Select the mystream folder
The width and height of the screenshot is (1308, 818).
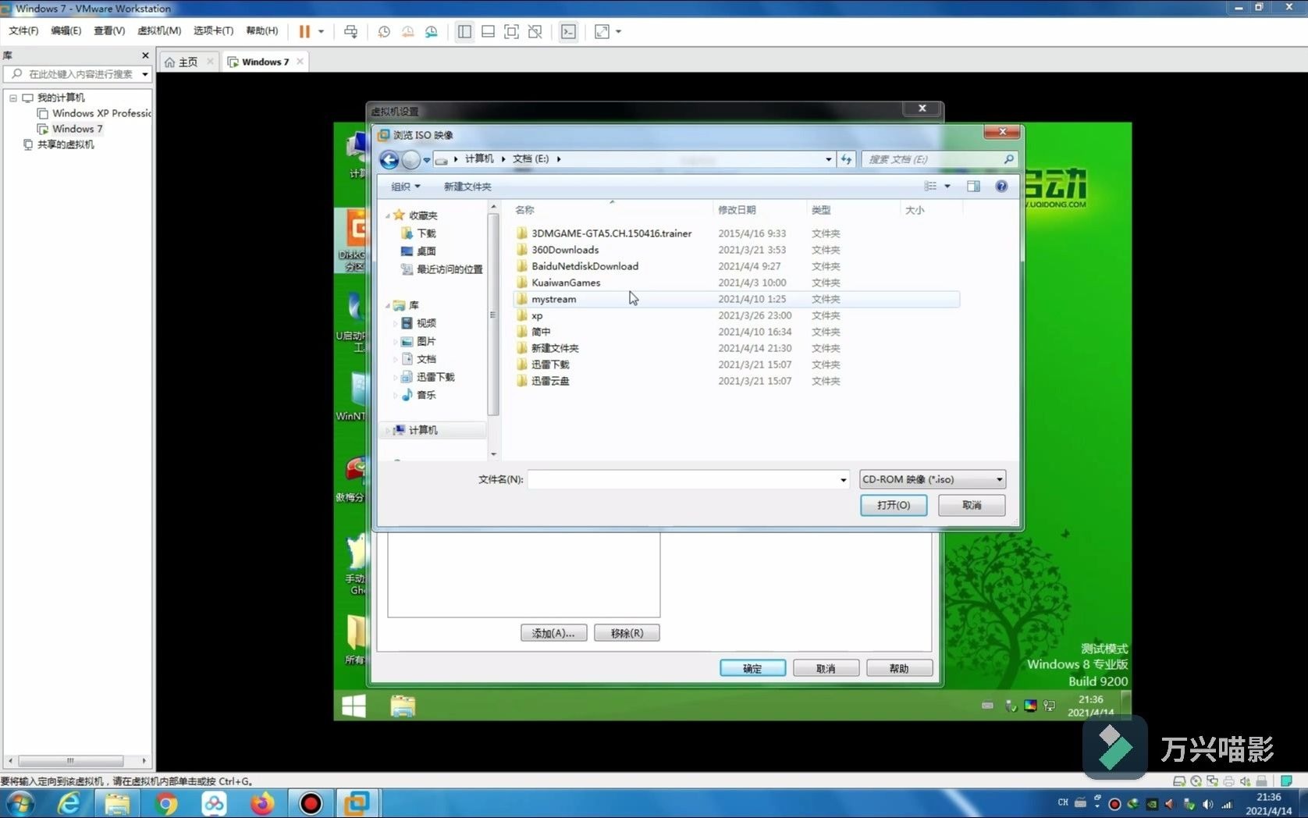pyautogui.click(x=738, y=299)
